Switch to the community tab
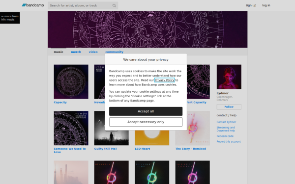295x184 pixels. click(x=114, y=52)
